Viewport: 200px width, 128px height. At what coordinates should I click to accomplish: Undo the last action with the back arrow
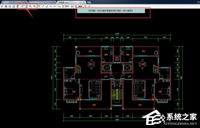click(51, 6)
